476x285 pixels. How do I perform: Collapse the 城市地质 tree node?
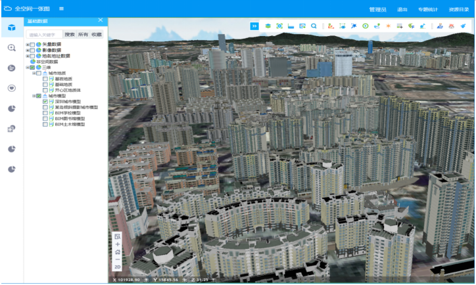pos(34,73)
